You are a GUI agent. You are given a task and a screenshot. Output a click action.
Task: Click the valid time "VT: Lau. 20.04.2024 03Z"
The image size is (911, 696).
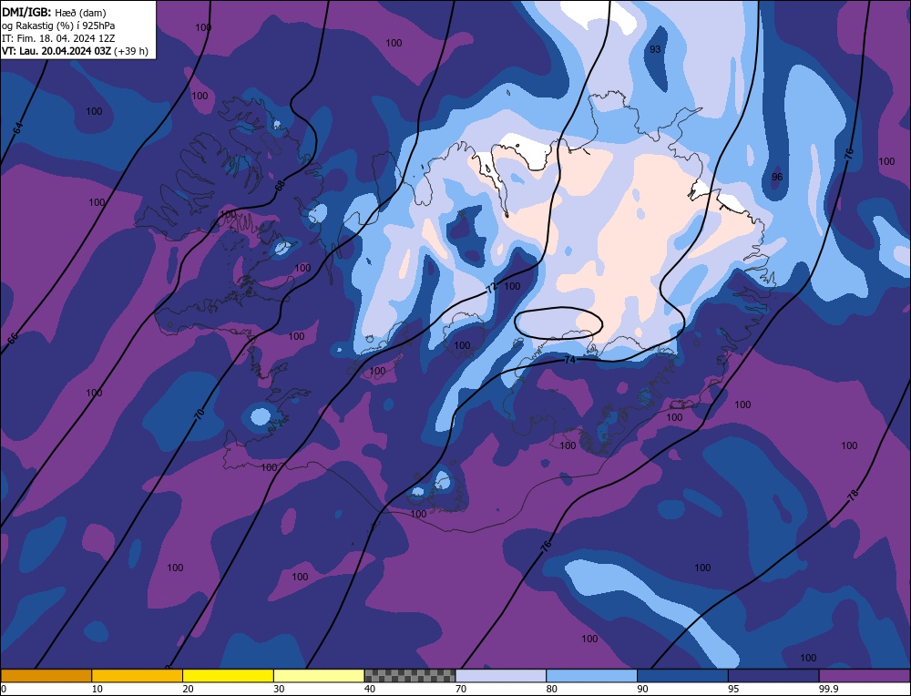pos(56,51)
